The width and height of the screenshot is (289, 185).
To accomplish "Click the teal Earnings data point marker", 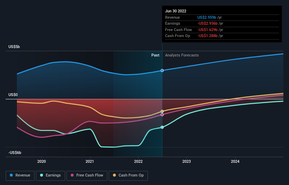I will click(162, 127).
